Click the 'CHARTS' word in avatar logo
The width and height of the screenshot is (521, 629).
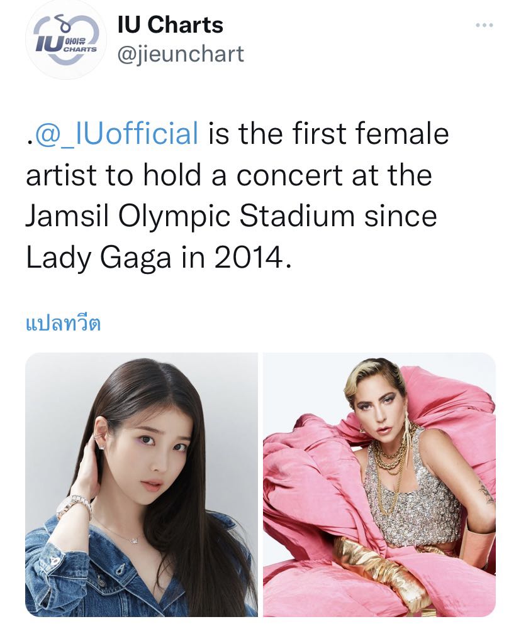point(80,49)
